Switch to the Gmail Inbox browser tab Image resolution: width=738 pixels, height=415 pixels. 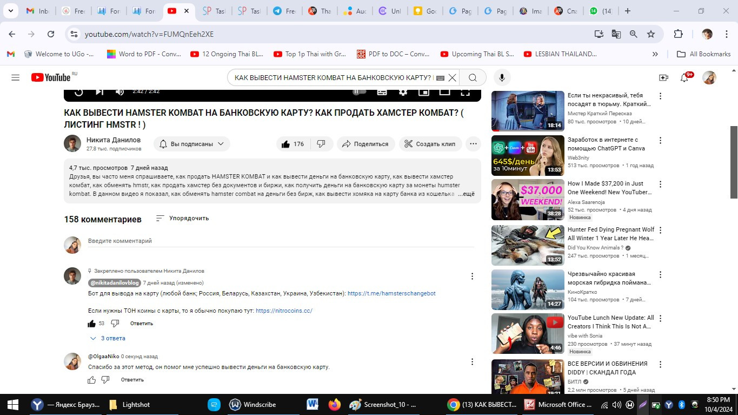(x=37, y=11)
